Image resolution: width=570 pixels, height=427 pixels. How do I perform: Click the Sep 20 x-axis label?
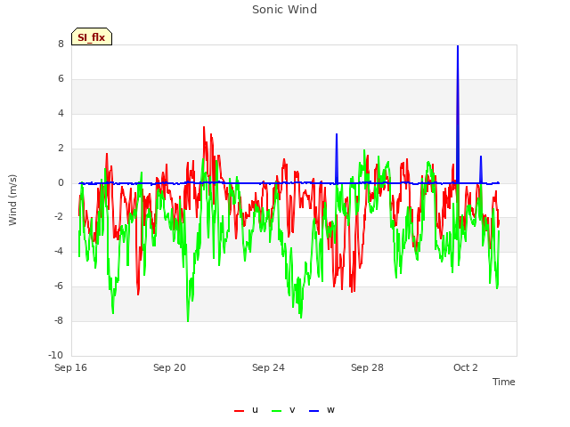point(169,367)
